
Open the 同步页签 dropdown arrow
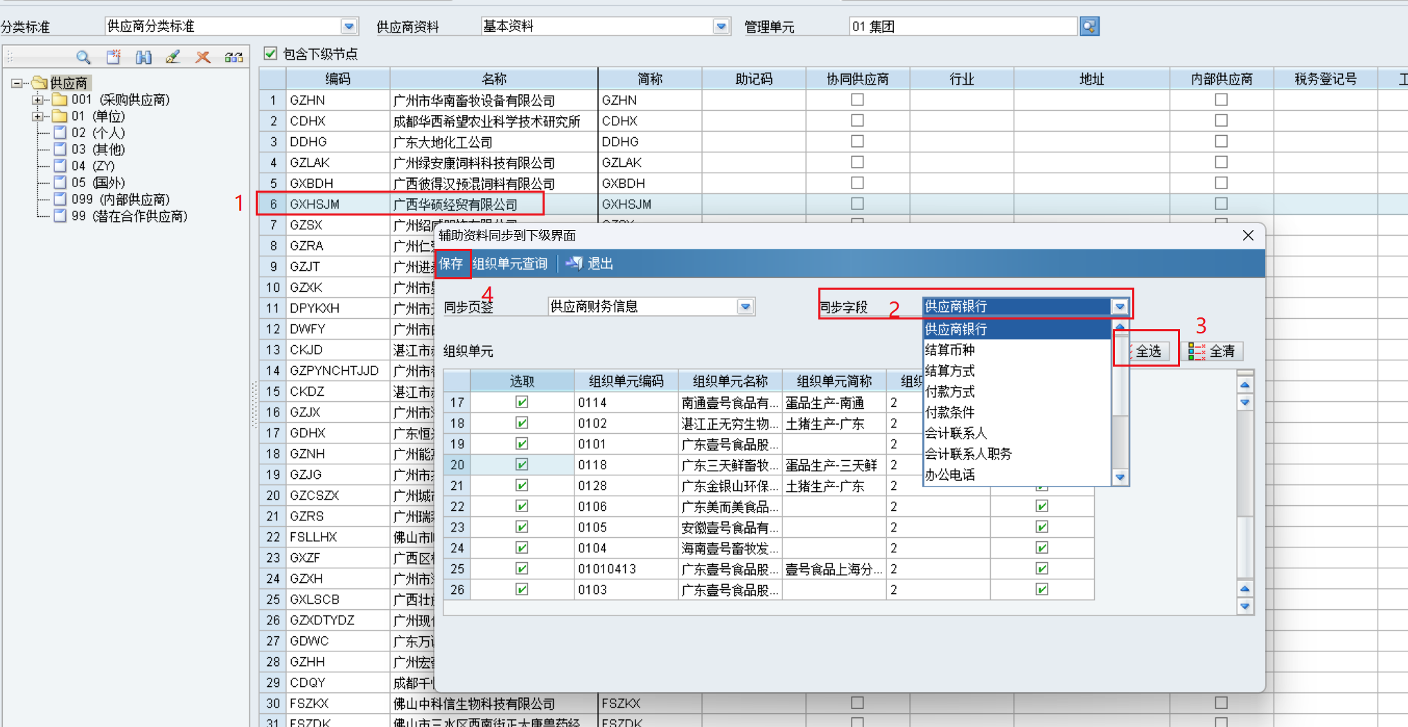click(746, 306)
